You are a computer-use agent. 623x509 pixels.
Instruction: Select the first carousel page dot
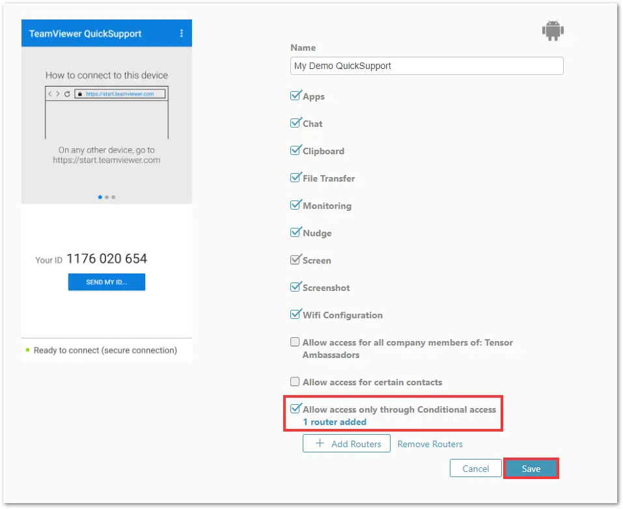coord(100,197)
